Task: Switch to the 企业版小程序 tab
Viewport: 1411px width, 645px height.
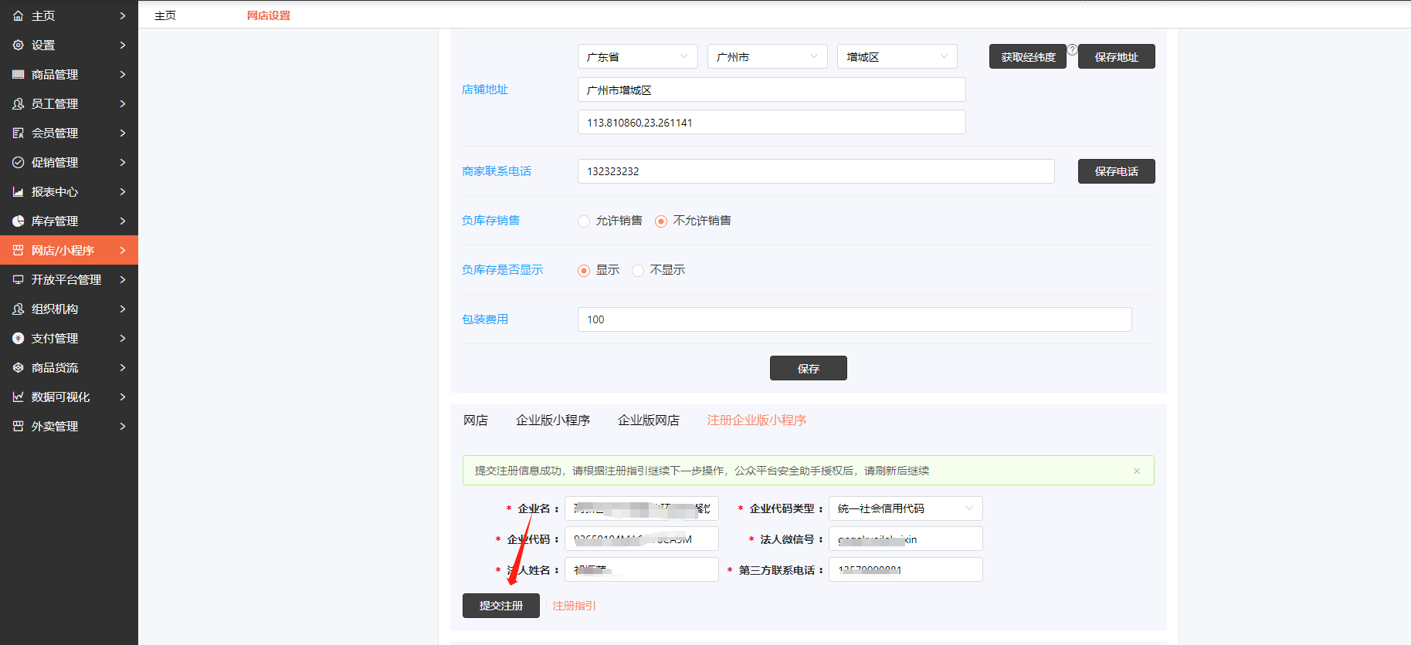Action: (x=552, y=420)
